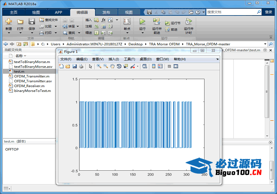The image size is (277, 194).
Task: Toggle the Edit Plot arrow tool
Action: (x=90, y=66)
